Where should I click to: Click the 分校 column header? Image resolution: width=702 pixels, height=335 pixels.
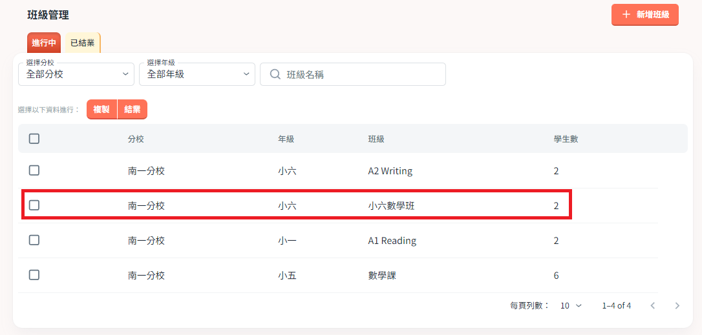click(x=136, y=139)
